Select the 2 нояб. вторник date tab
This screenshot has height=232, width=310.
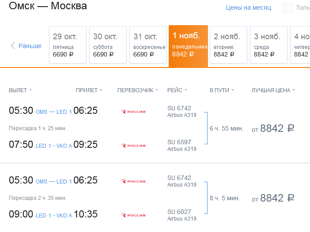coord(229,45)
